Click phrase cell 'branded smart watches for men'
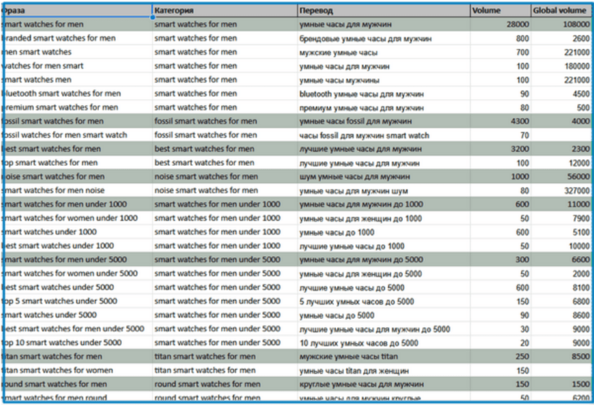 pos(77,38)
